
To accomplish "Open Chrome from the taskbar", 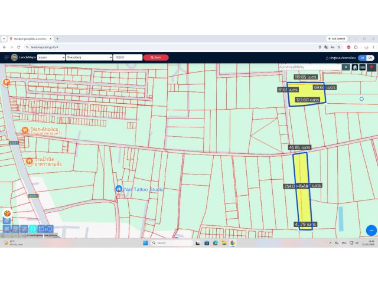I will [x=233, y=243].
